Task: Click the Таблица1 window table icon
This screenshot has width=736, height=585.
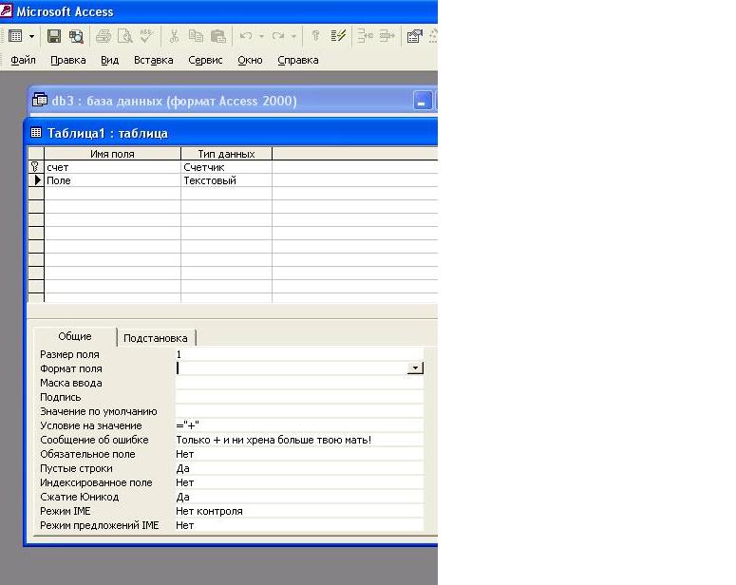Action: [36, 133]
